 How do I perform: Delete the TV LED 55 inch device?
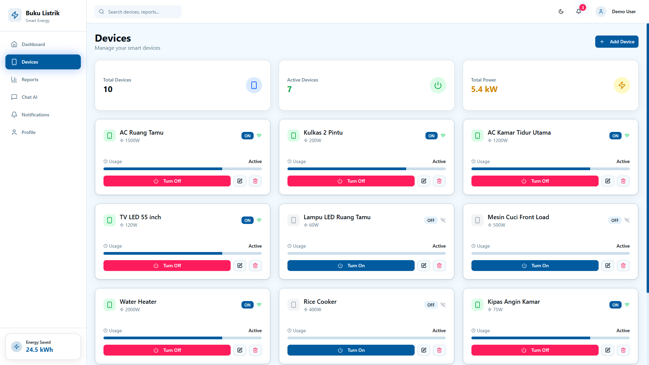[x=255, y=266]
